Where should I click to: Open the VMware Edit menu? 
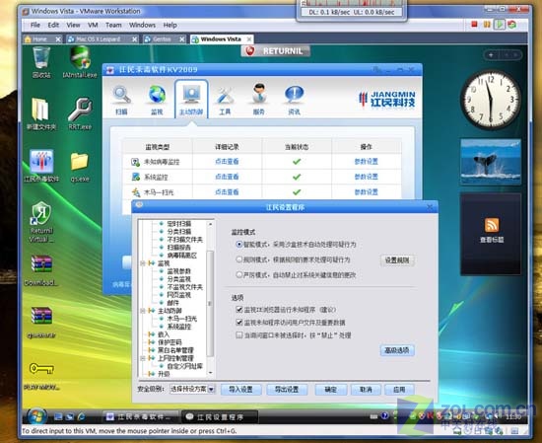(53, 25)
